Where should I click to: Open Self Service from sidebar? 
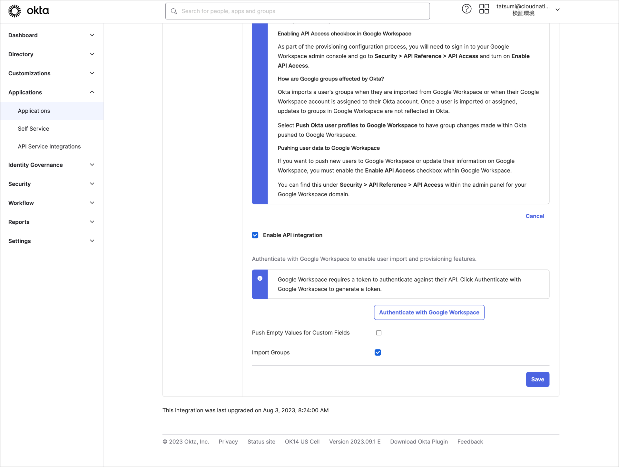point(33,128)
